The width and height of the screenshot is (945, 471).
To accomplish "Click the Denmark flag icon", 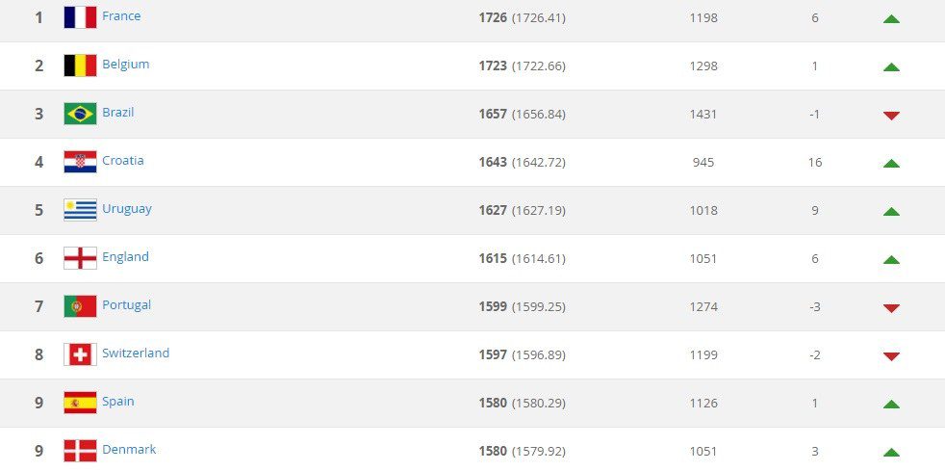I will point(80,451).
